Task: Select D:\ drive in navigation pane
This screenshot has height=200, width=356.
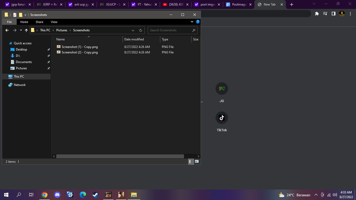Action: (x=18, y=56)
